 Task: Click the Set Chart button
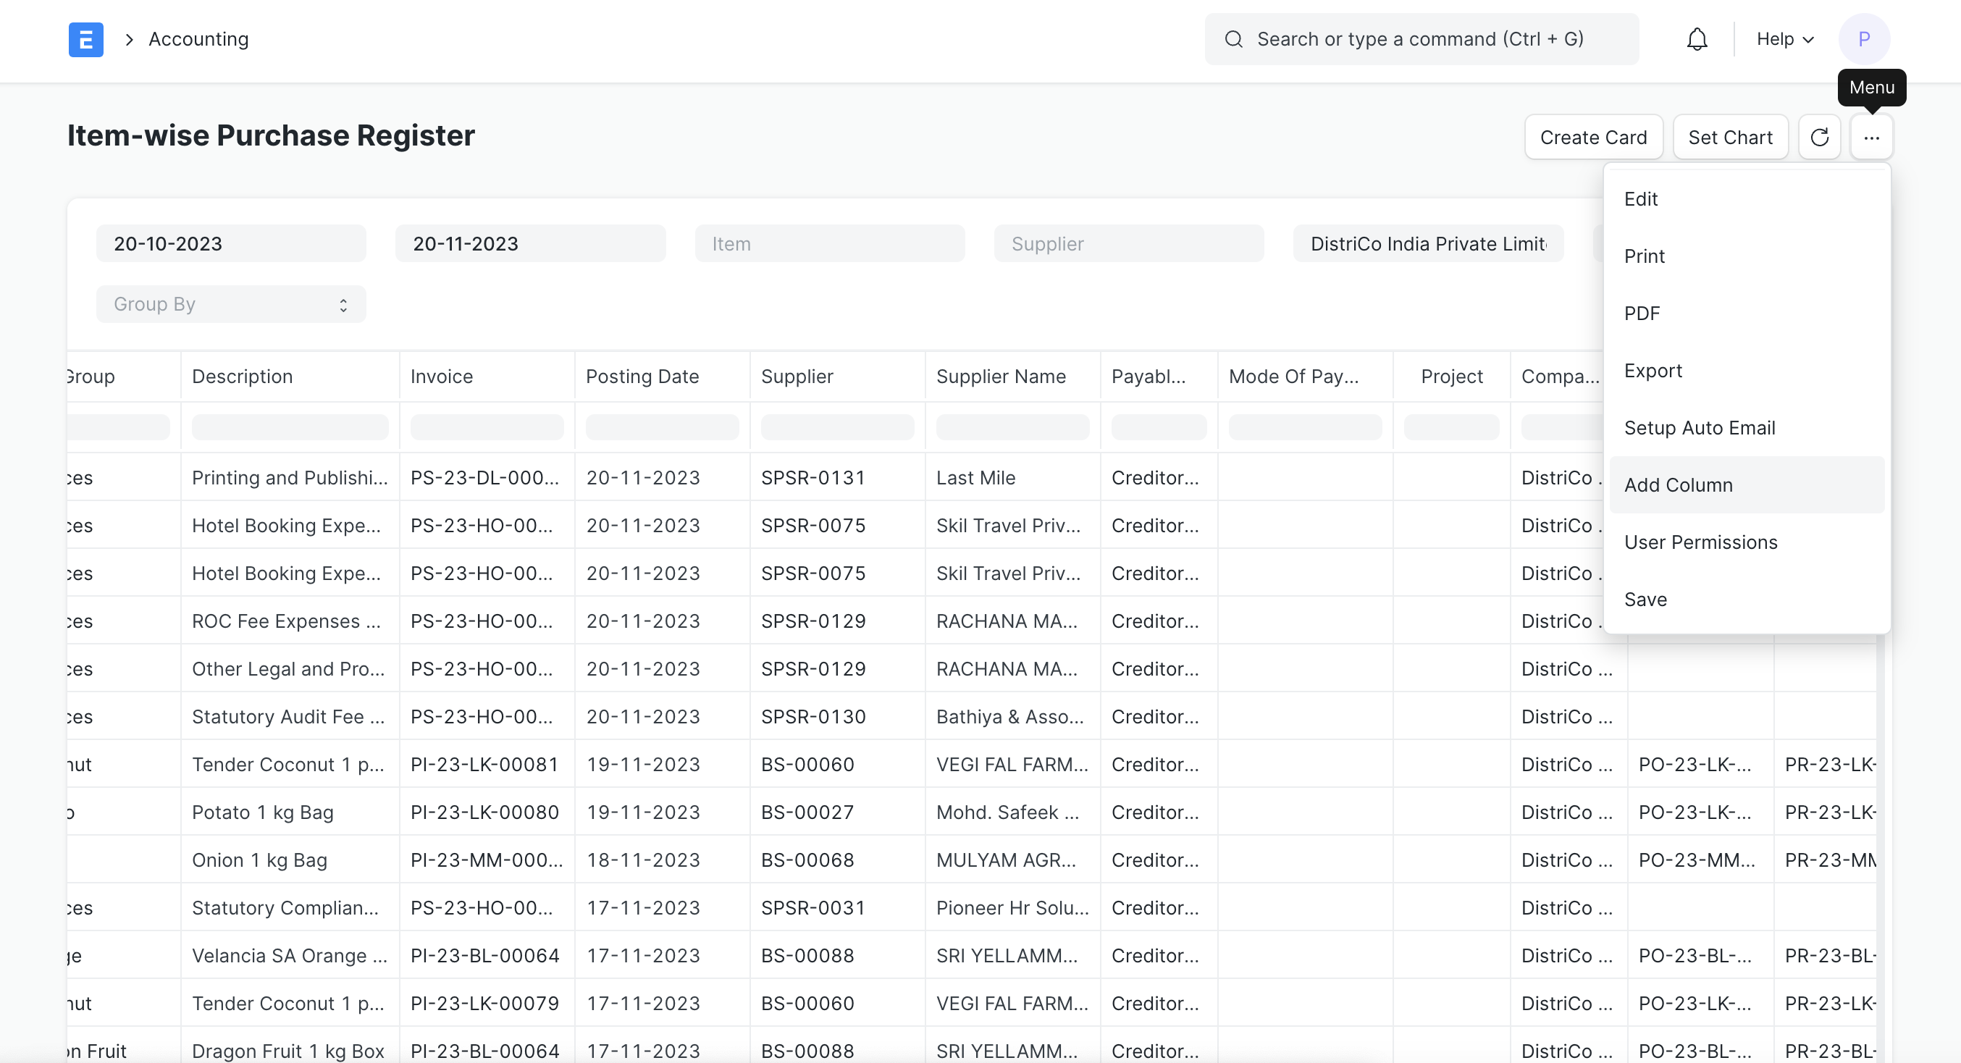1730,137
